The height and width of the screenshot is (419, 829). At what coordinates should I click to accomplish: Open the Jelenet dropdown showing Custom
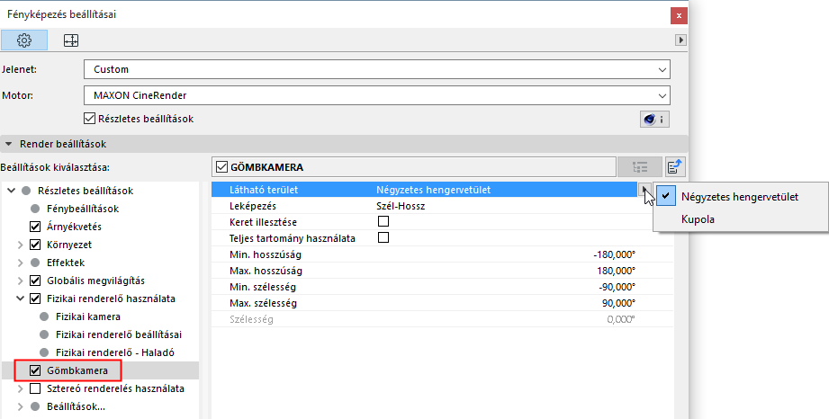point(377,69)
